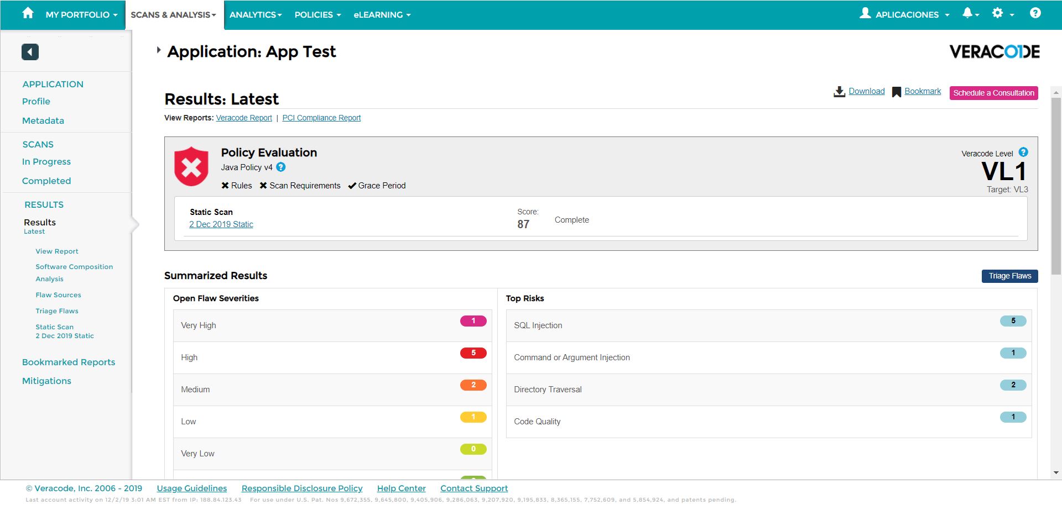Click the bookmark flag icon
1062x505 pixels.
[897, 92]
